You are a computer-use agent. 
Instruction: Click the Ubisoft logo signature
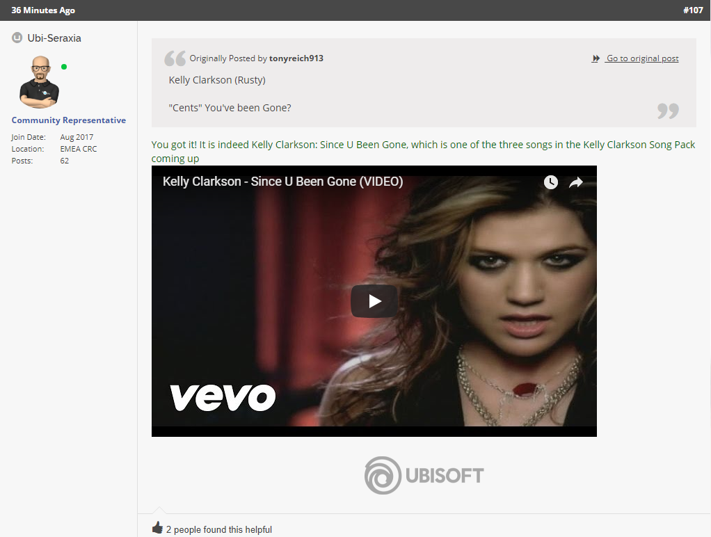424,475
